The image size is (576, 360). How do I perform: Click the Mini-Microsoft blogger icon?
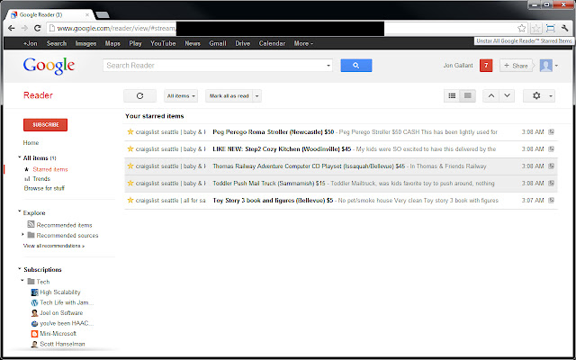point(34,334)
